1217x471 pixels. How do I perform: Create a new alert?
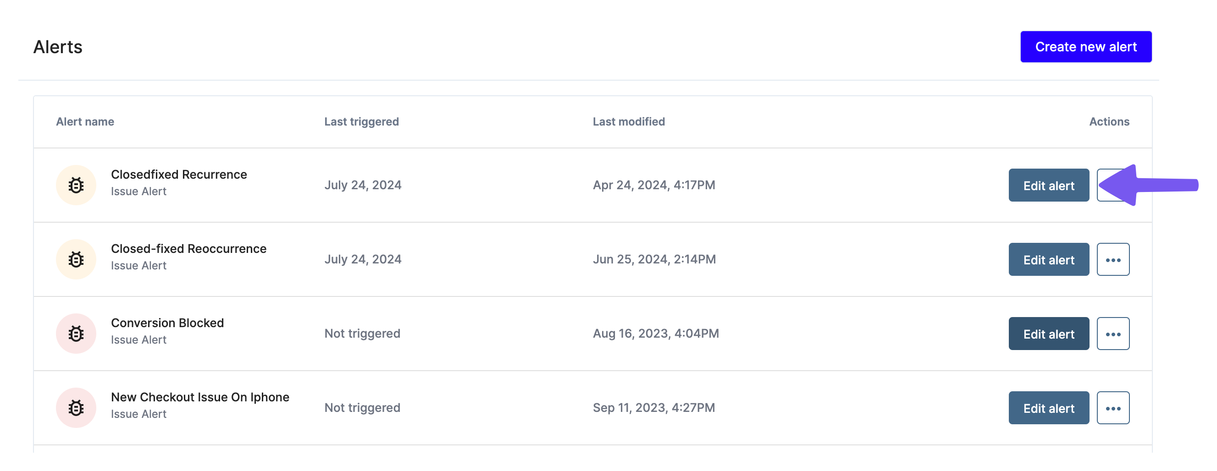1086,47
